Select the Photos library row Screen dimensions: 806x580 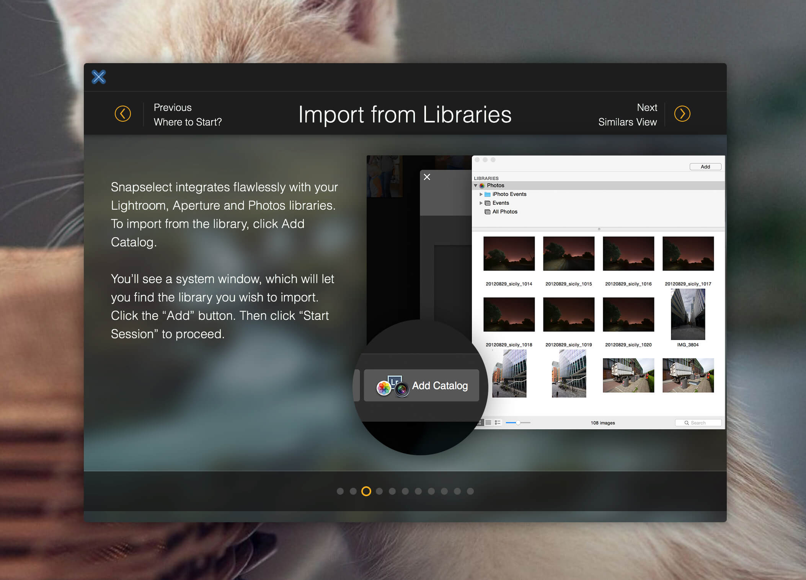[598, 186]
